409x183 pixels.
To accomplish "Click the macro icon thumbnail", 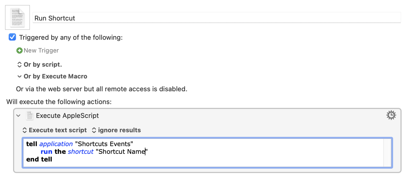I will 17,17.
